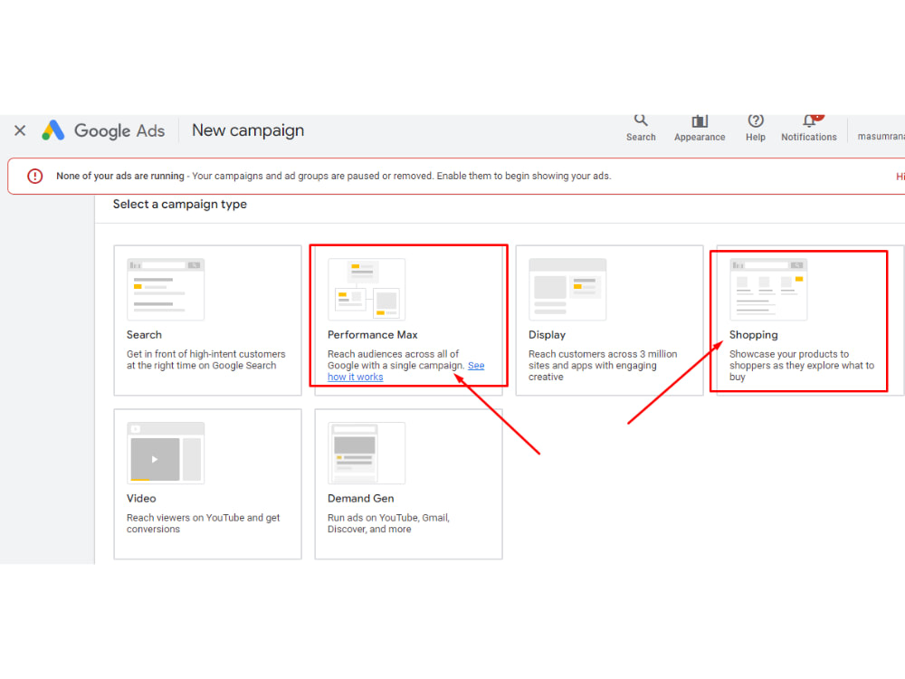Open the Notifications bell

click(x=809, y=120)
